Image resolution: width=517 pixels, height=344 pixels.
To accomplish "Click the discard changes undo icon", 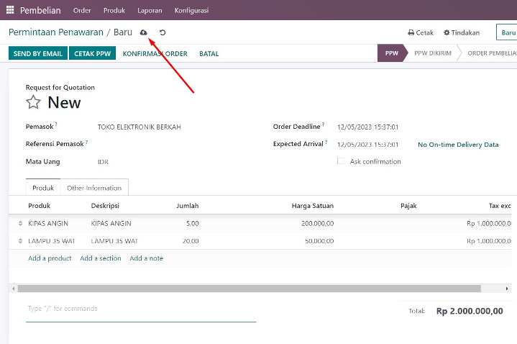I will (x=163, y=32).
